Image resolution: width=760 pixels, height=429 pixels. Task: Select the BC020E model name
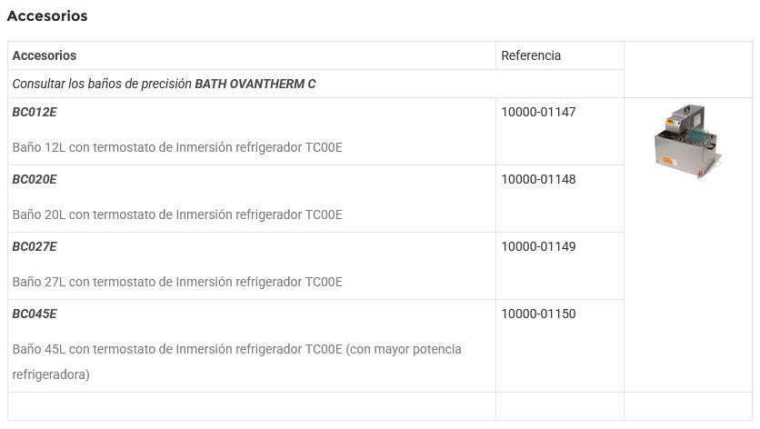[x=35, y=179]
